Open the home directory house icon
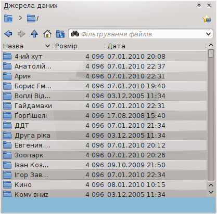Image resolution: width=217 pixels, height=214 pixels. [47, 34]
